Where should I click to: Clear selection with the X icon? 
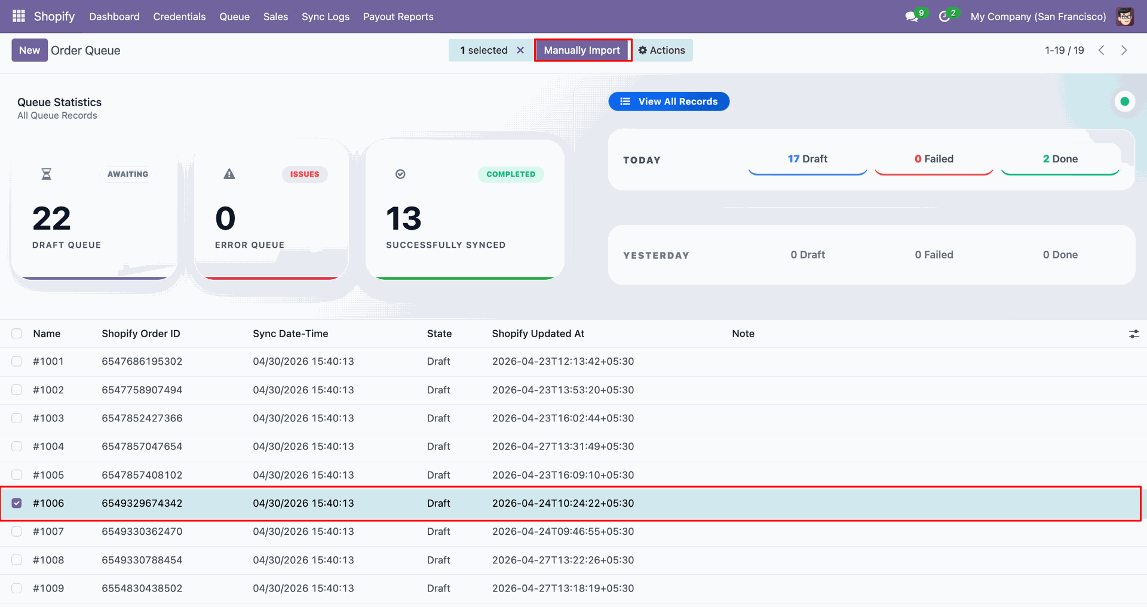click(520, 50)
